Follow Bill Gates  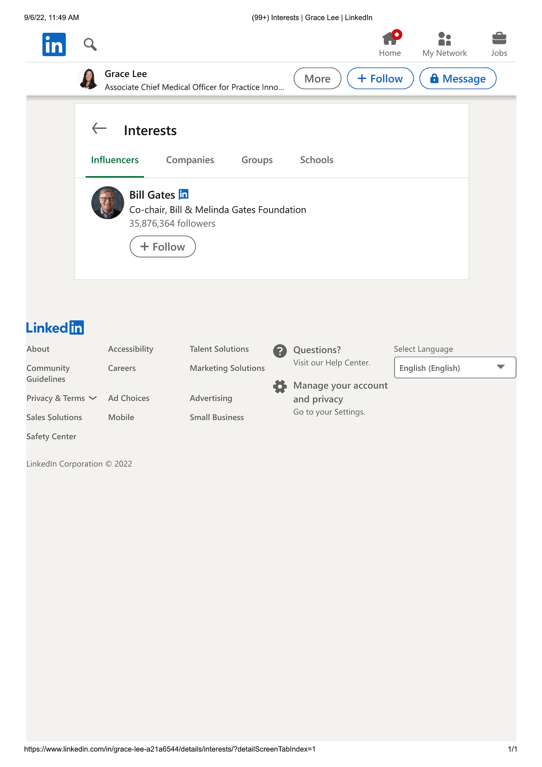tap(163, 246)
